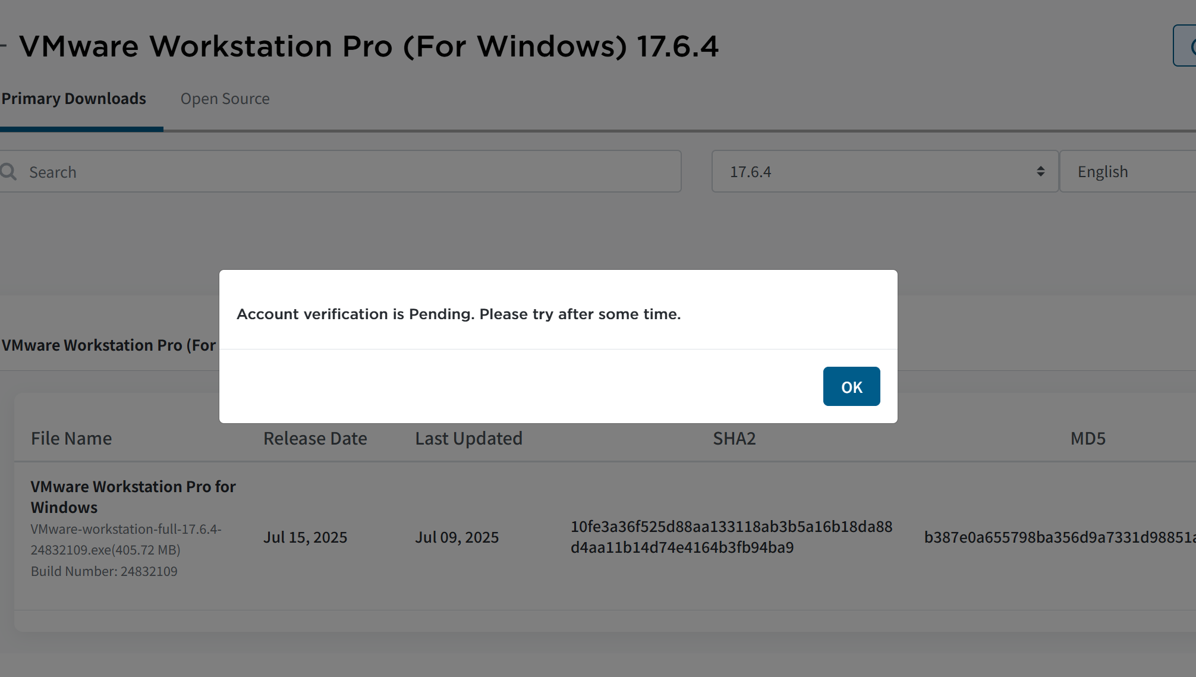1196x677 pixels.
Task: Click the account verification pending message
Action: (458, 314)
